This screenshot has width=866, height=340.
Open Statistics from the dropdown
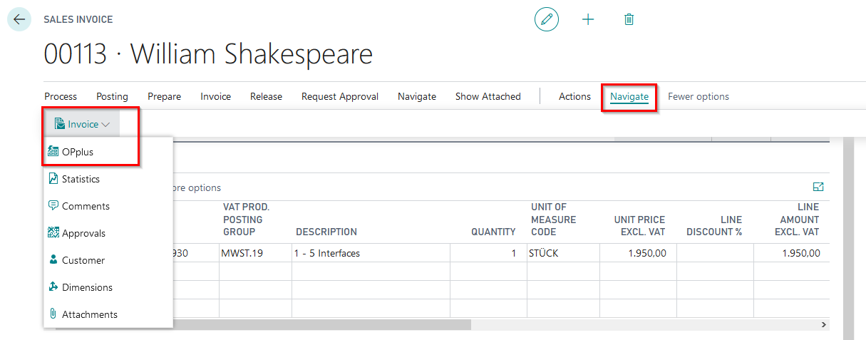pos(81,179)
